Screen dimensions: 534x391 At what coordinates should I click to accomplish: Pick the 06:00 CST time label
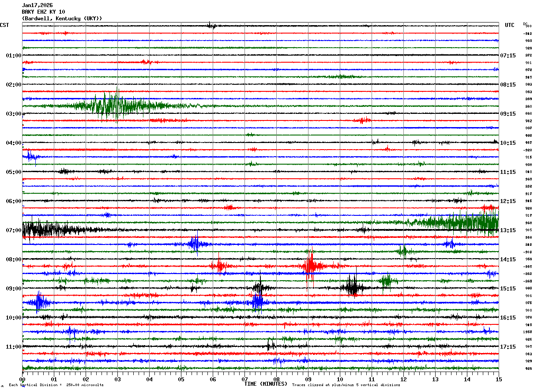tap(14, 201)
